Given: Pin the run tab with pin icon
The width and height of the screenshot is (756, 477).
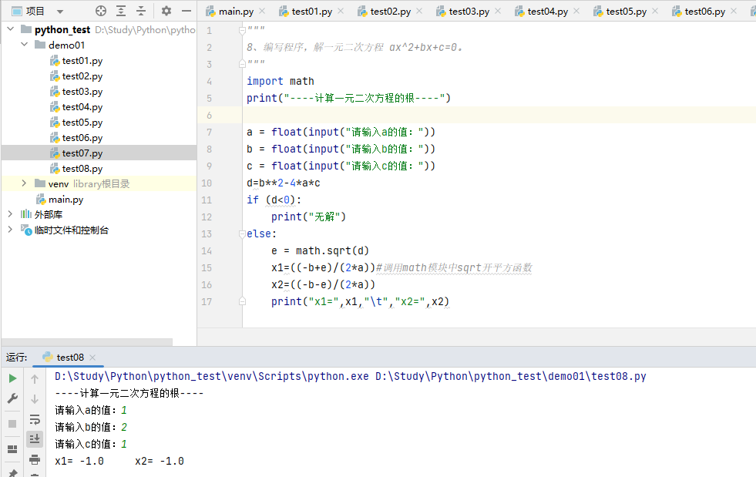Looking at the screenshot, I should point(12,472).
